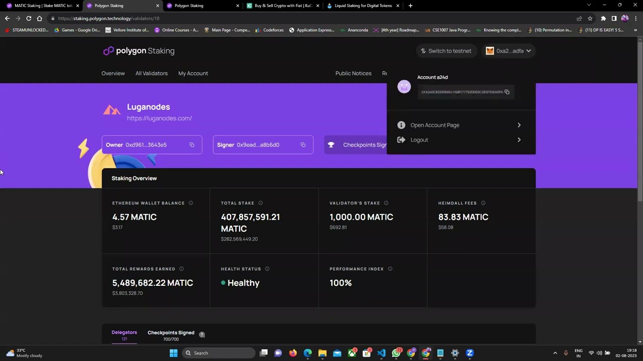Open a new browser tab

coord(410,6)
